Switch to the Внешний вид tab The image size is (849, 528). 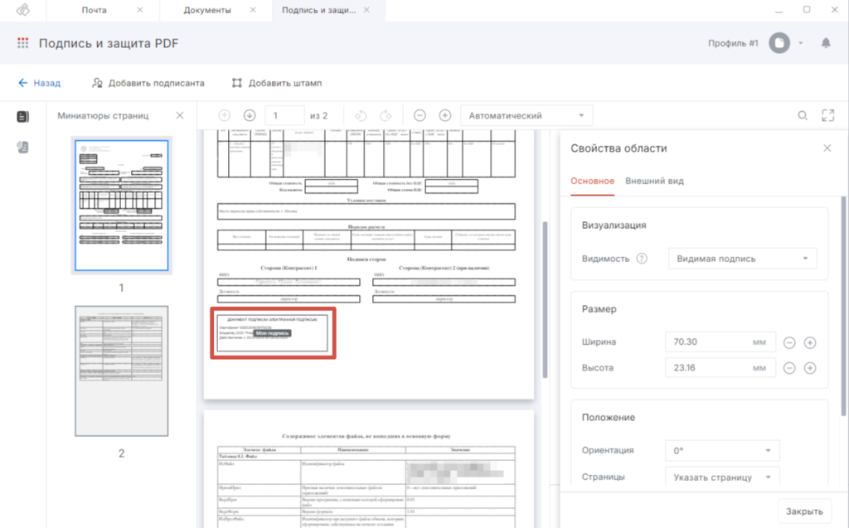(655, 181)
